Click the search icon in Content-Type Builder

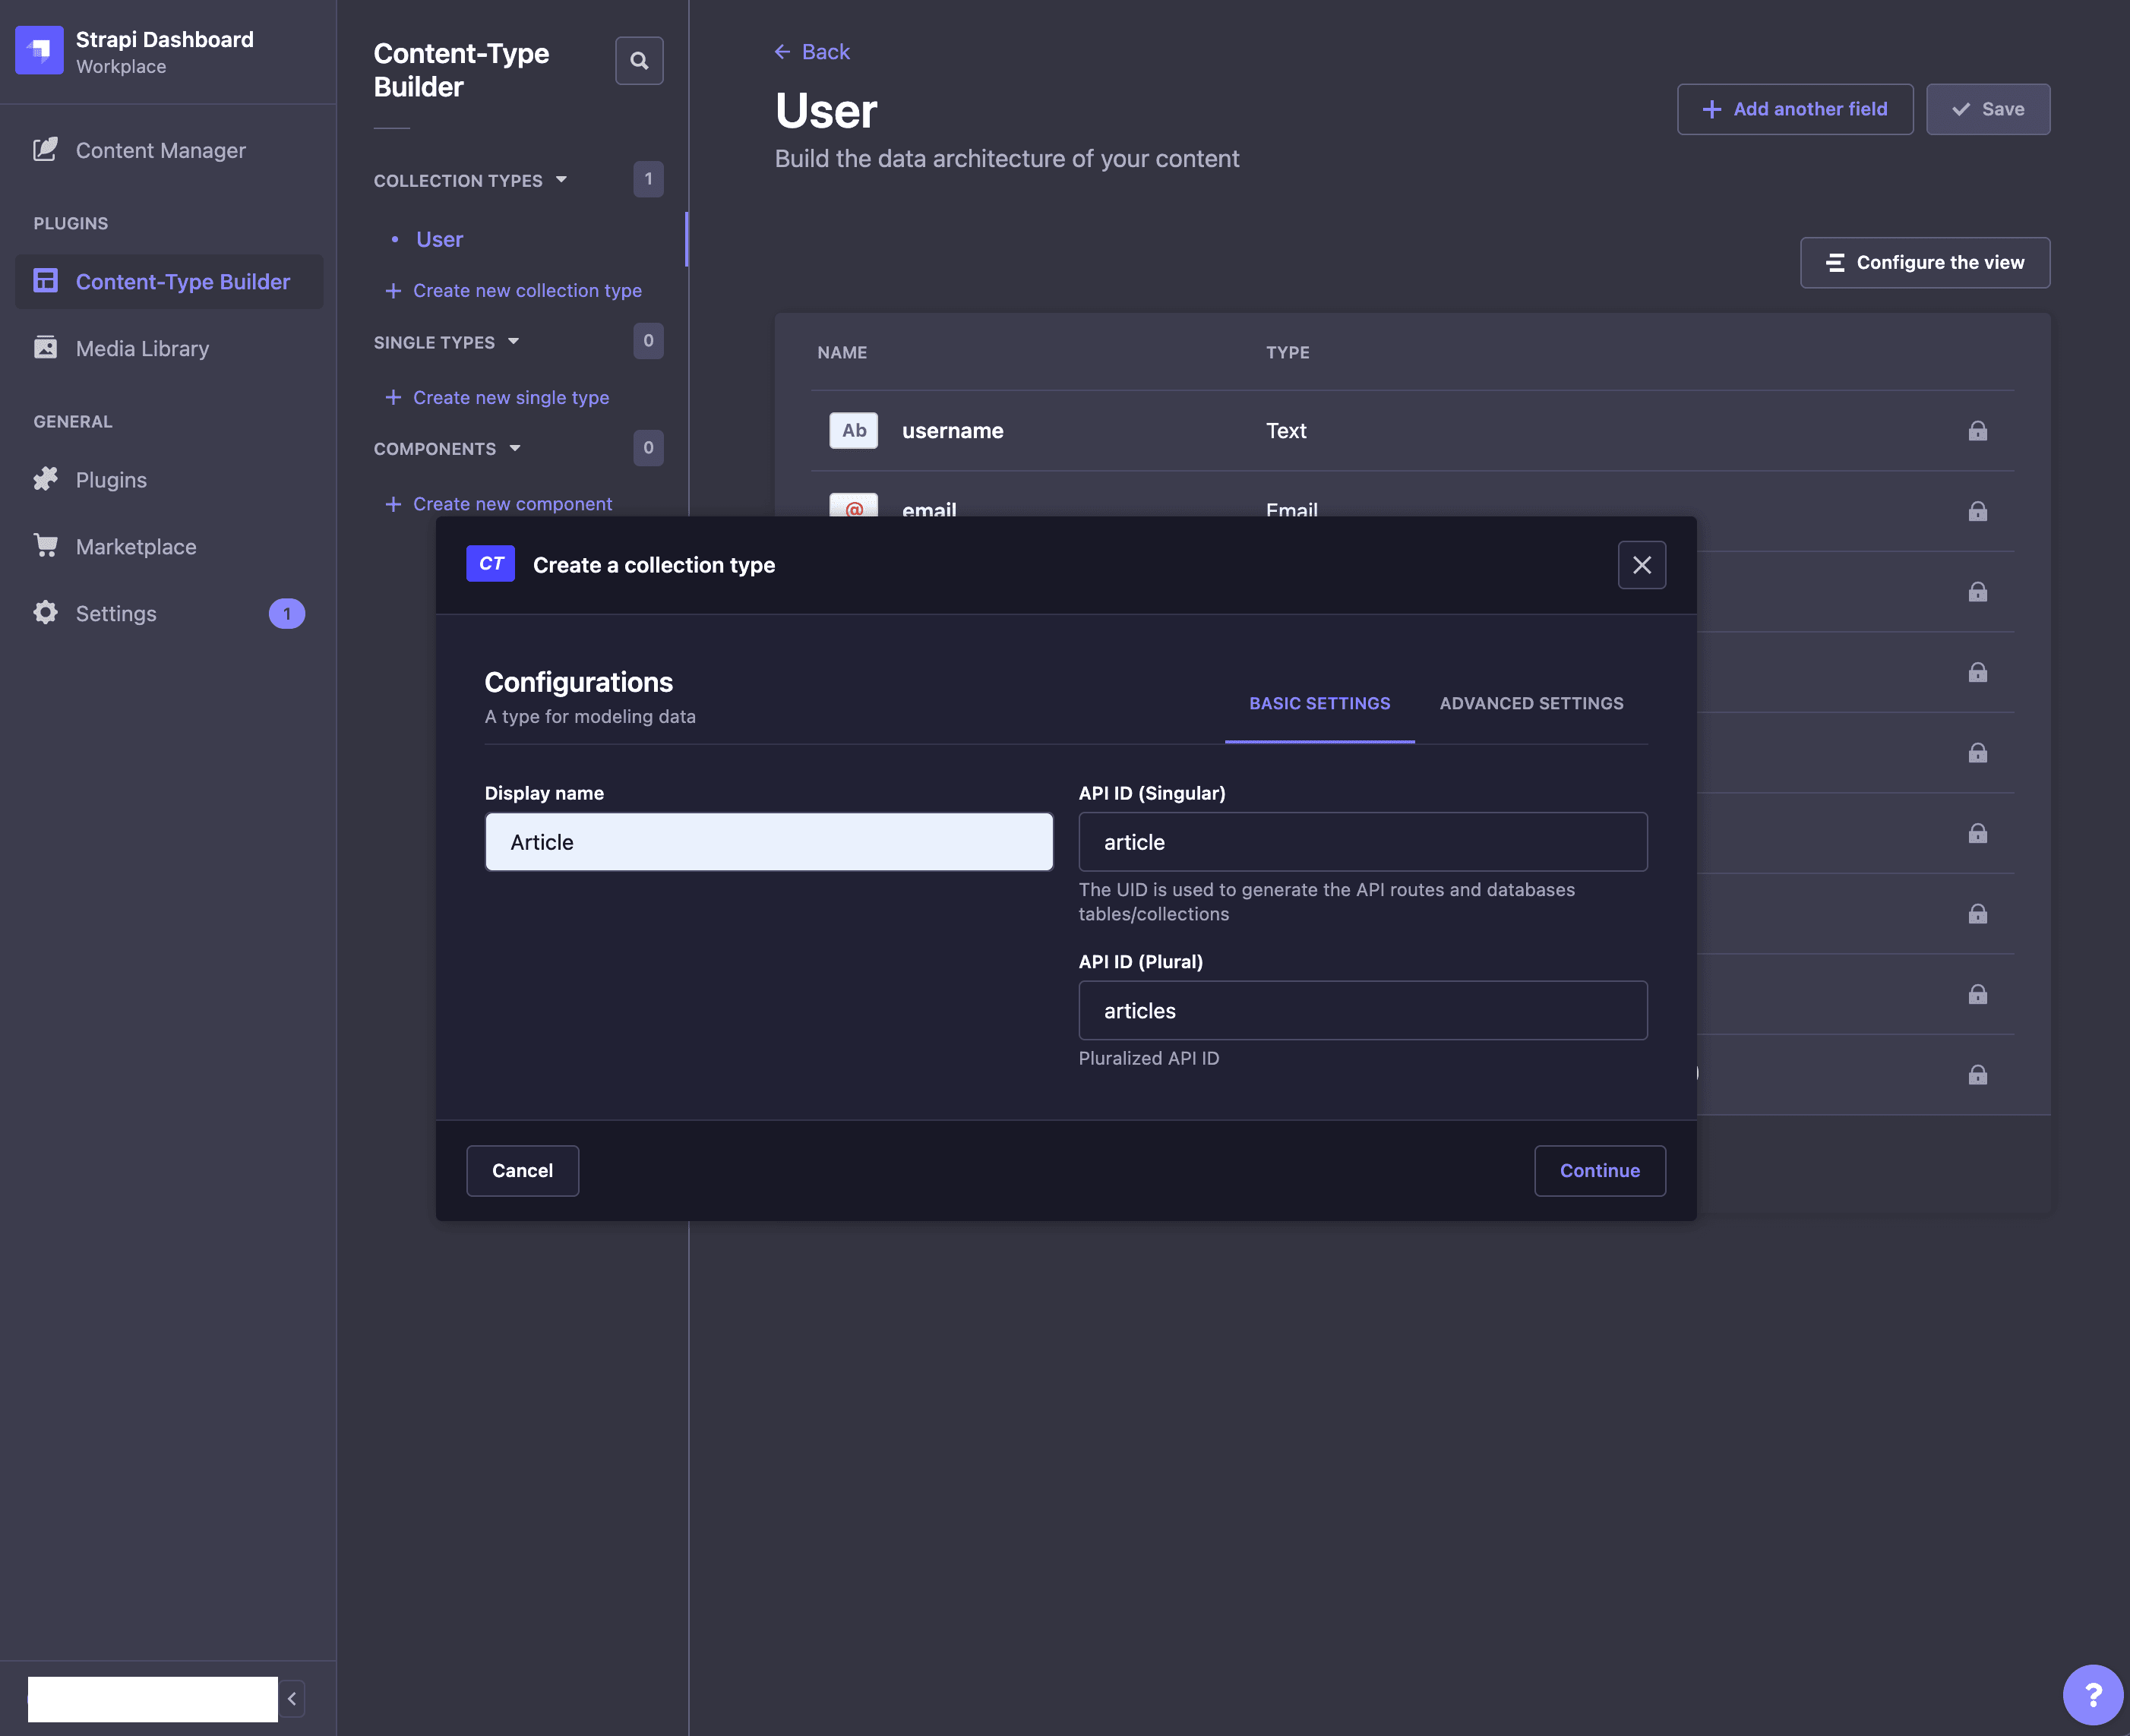pos(638,61)
